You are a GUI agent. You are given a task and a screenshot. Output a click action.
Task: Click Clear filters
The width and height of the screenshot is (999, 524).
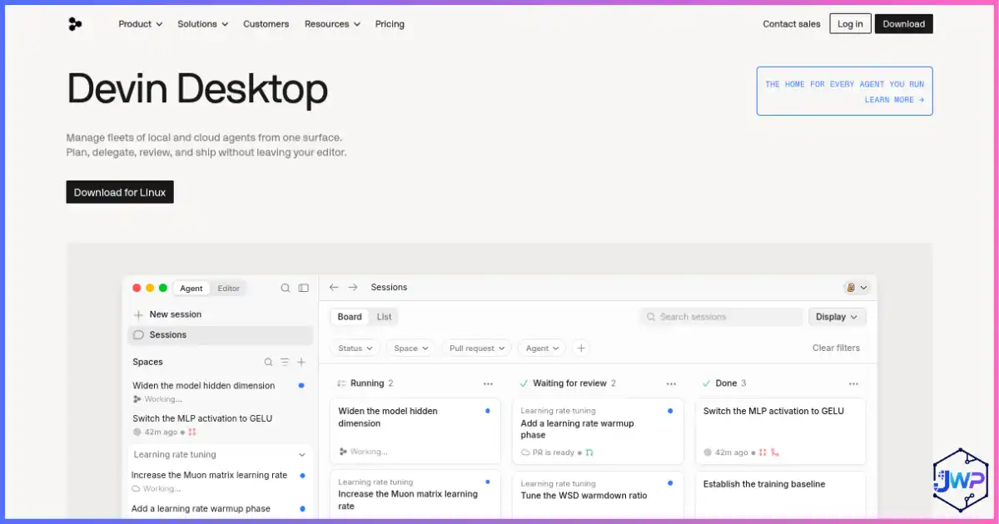[x=836, y=348]
